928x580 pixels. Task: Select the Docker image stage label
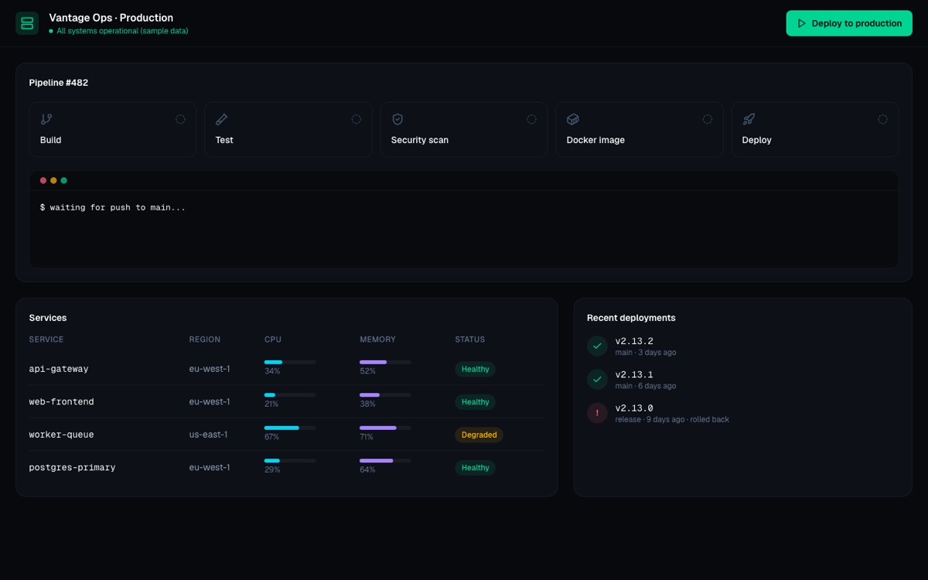point(595,140)
